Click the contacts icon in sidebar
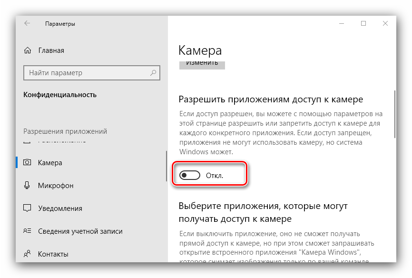 tap(28, 254)
